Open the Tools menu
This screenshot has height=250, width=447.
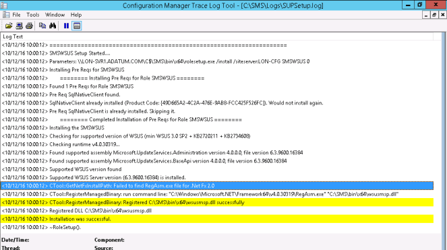tap(33, 15)
